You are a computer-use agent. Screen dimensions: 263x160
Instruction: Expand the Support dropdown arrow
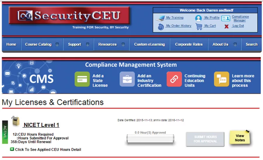point(88,44)
